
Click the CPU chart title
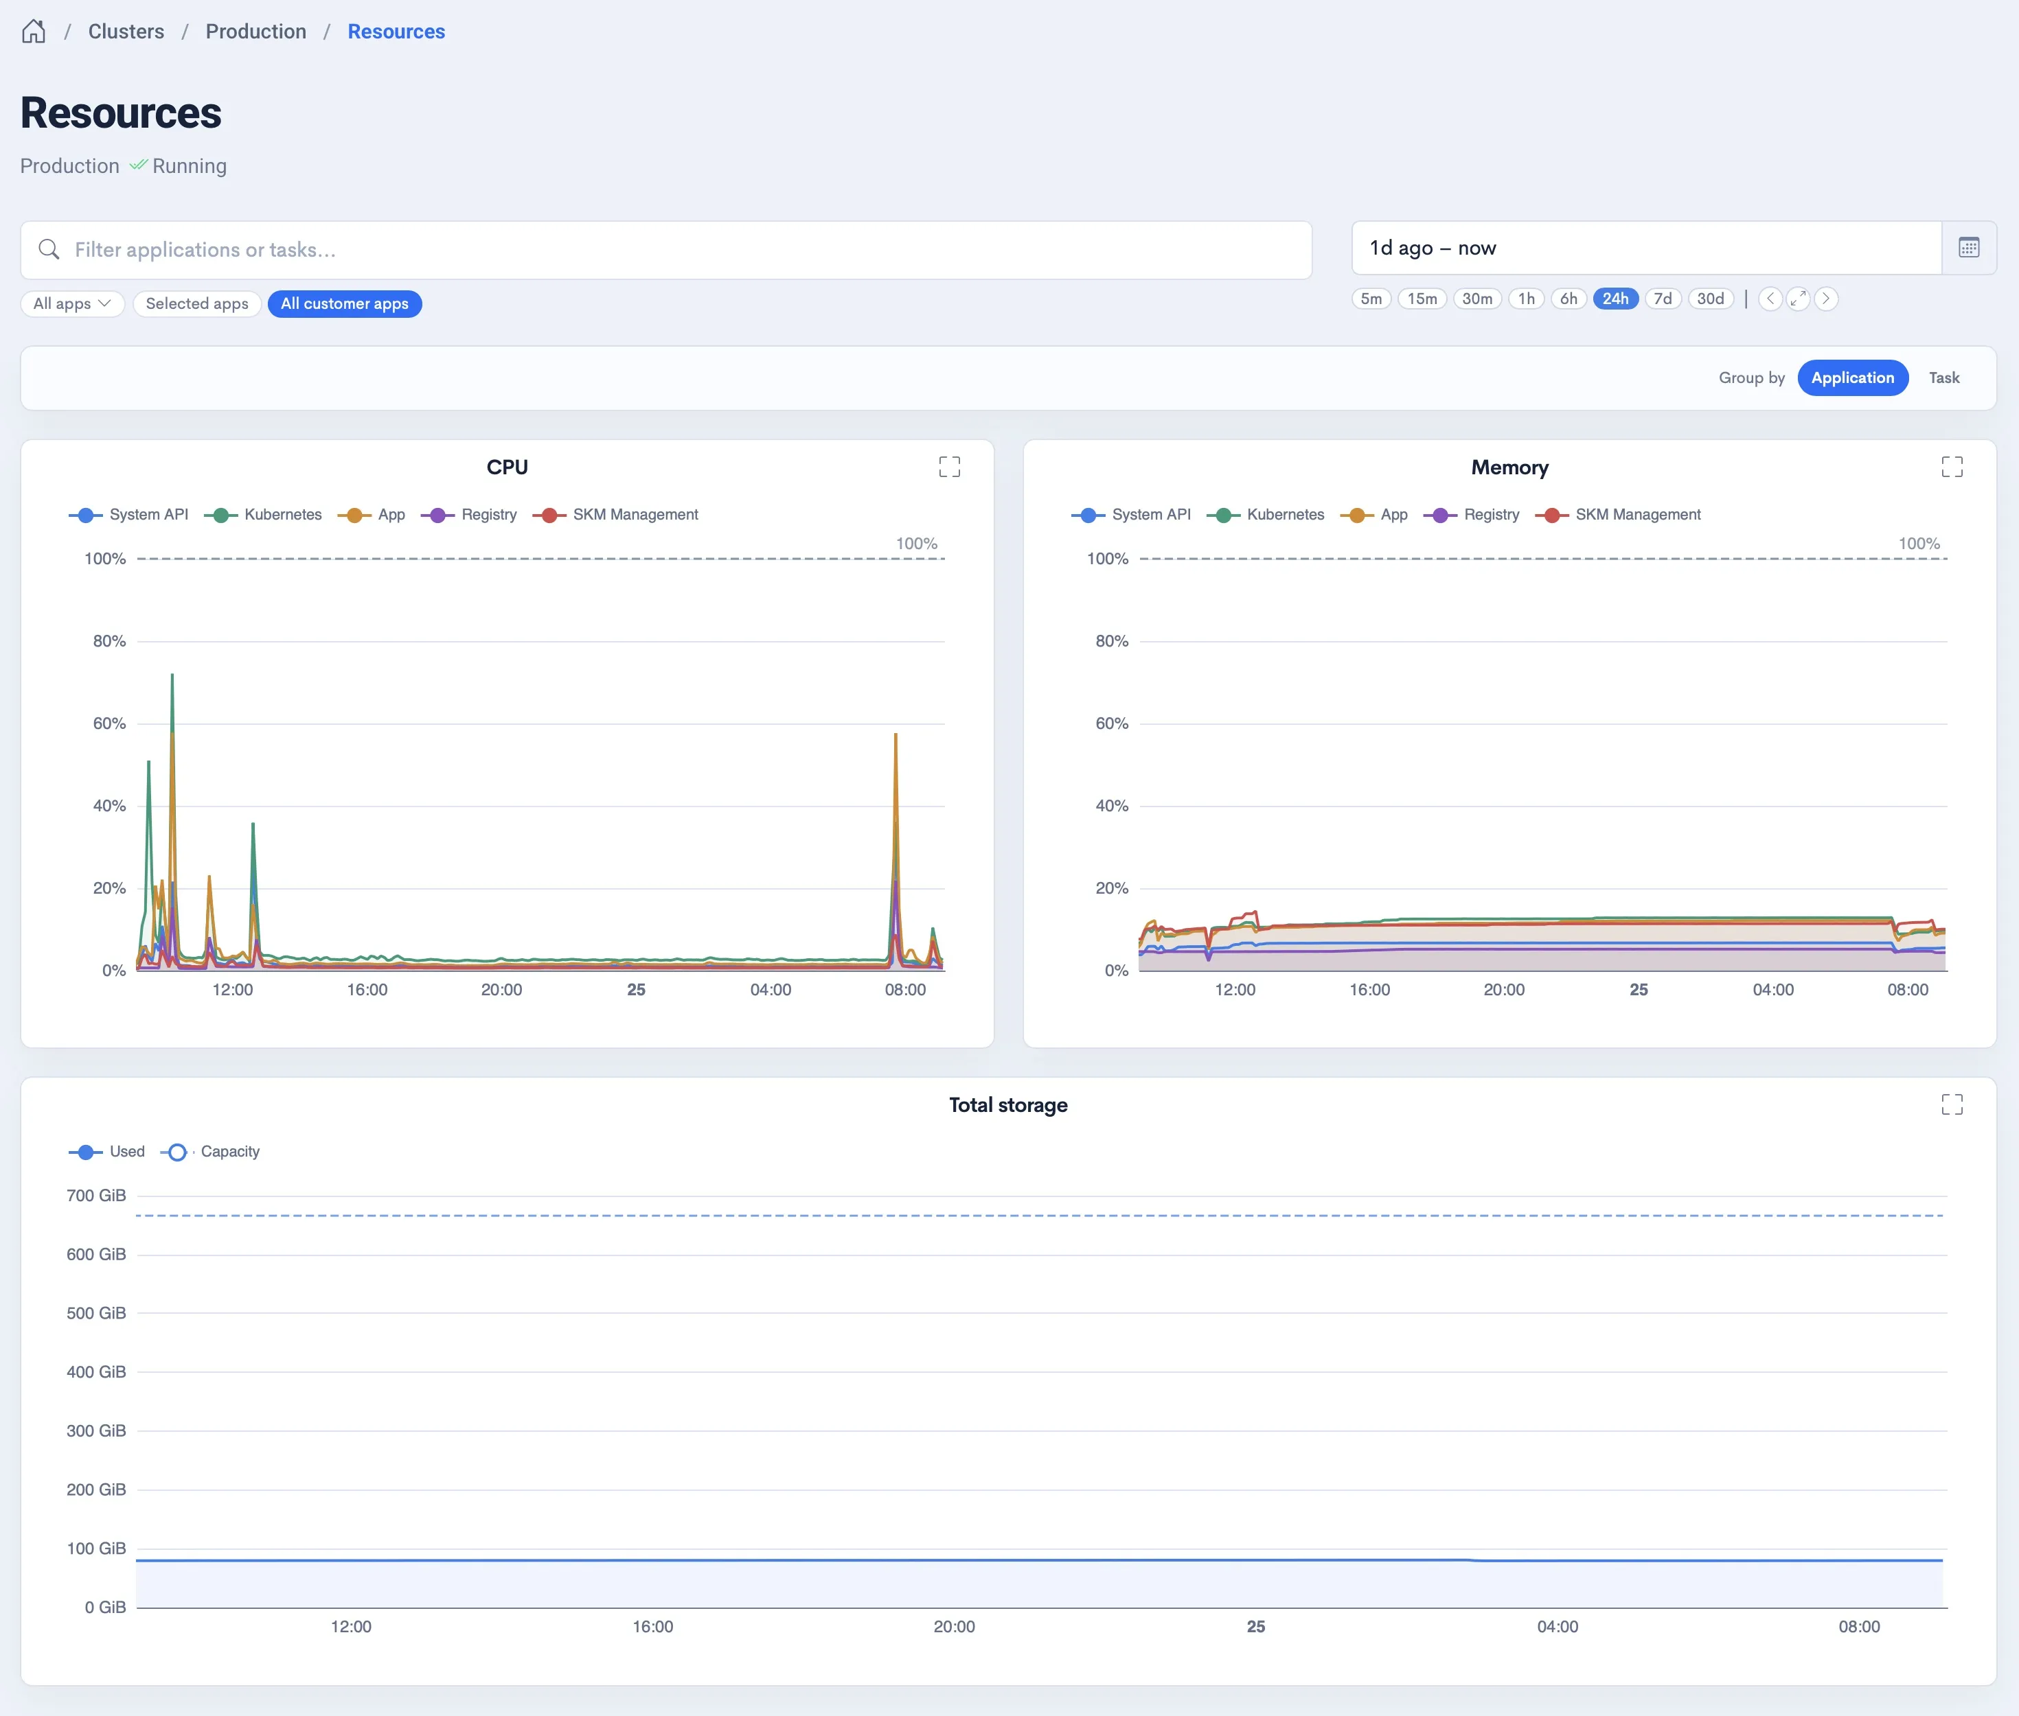pos(507,467)
